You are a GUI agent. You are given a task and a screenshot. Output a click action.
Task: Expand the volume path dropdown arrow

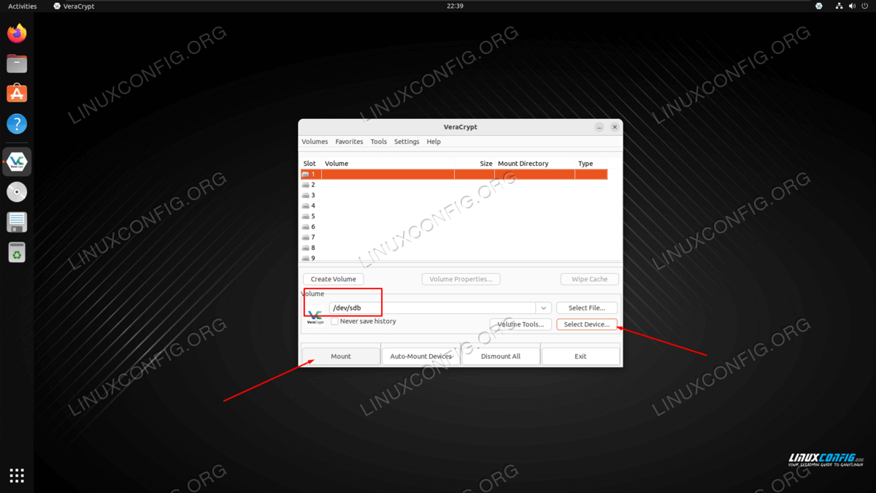pyautogui.click(x=543, y=308)
